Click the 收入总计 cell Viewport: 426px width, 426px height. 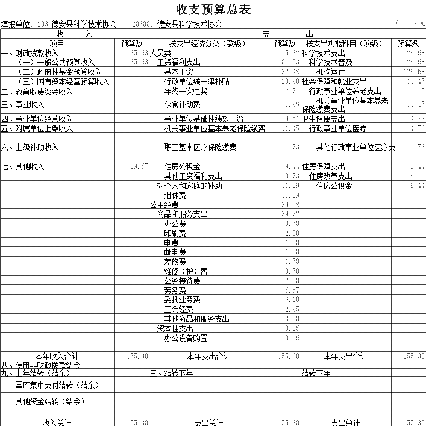57,422
